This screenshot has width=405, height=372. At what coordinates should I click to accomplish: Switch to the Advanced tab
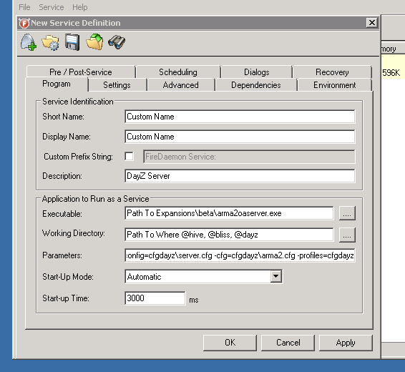click(x=181, y=85)
